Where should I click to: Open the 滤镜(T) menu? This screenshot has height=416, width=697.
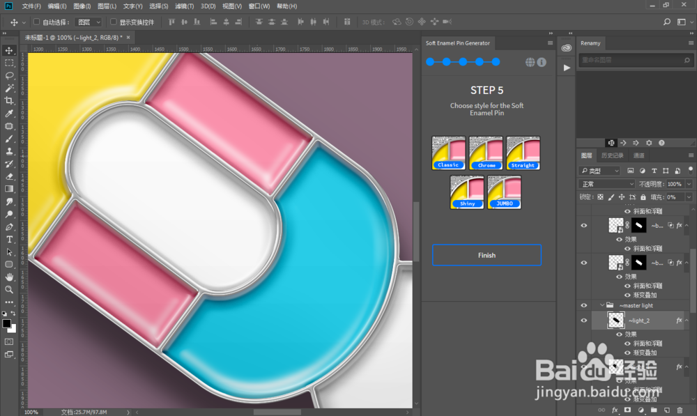click(x=184, y=6)
